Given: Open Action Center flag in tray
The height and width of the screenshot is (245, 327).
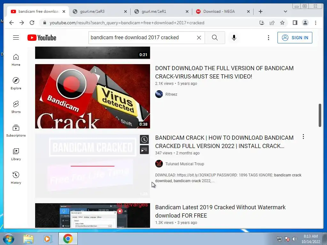Looking at the screenshot, I should tap(287, 239).
